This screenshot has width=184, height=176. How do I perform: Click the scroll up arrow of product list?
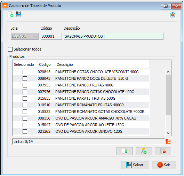pos(168,72)
